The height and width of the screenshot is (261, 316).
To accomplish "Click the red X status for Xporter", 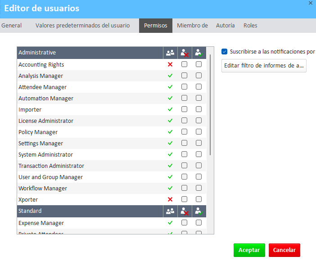I will pyautogui.click(x=170, y=199).
